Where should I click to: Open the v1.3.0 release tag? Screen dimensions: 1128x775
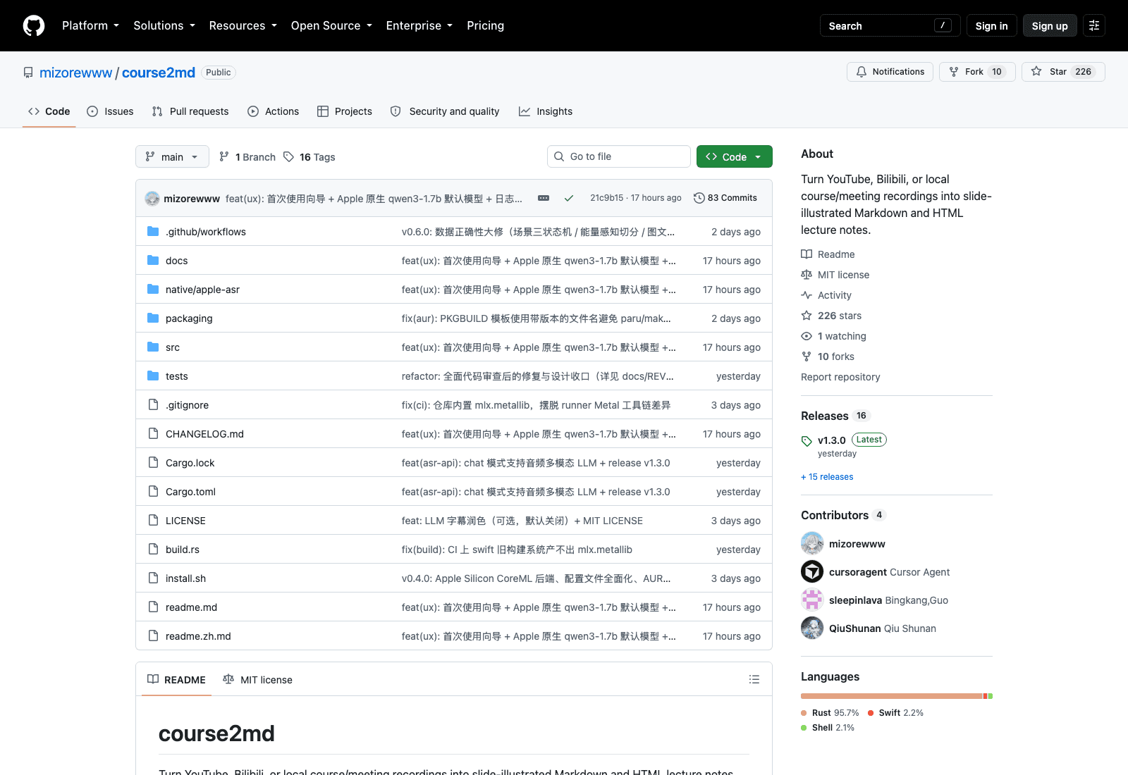(831, 440)
